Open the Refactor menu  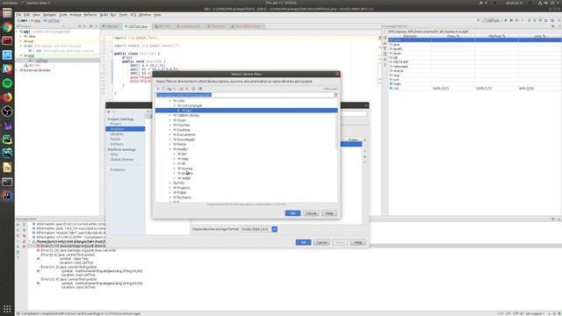[90, 15]
